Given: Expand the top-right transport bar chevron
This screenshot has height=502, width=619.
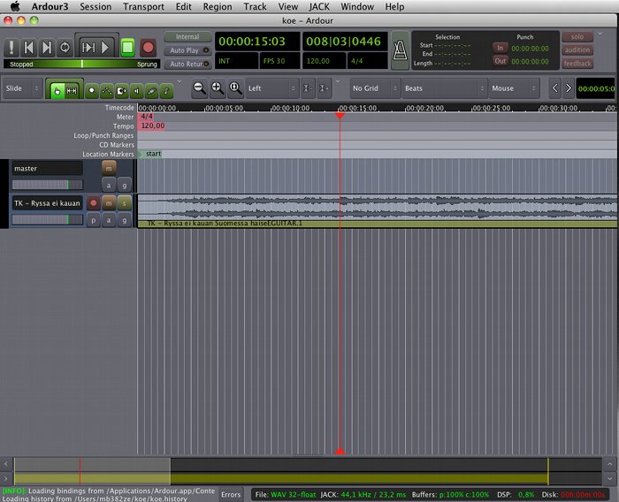Looking at the screenshot, I should coord(600,34).
